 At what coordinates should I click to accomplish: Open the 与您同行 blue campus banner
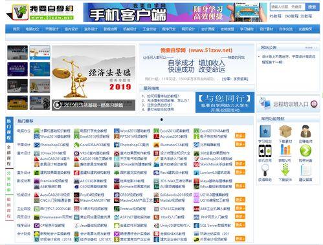[x=225, y=102]
